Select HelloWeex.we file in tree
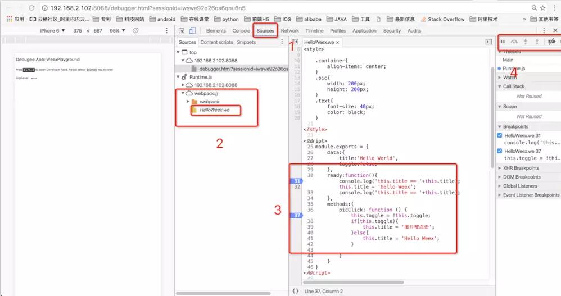This screenshot has height=296, width=561. (214, 110)
